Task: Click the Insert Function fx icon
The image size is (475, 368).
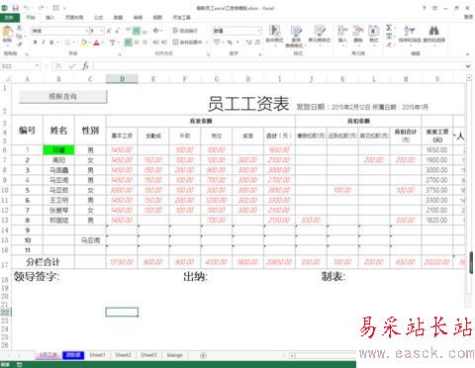Action: 85,66
